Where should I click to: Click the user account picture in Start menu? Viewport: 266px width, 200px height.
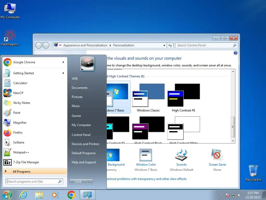pyautogui.click(x=87, y=64)
